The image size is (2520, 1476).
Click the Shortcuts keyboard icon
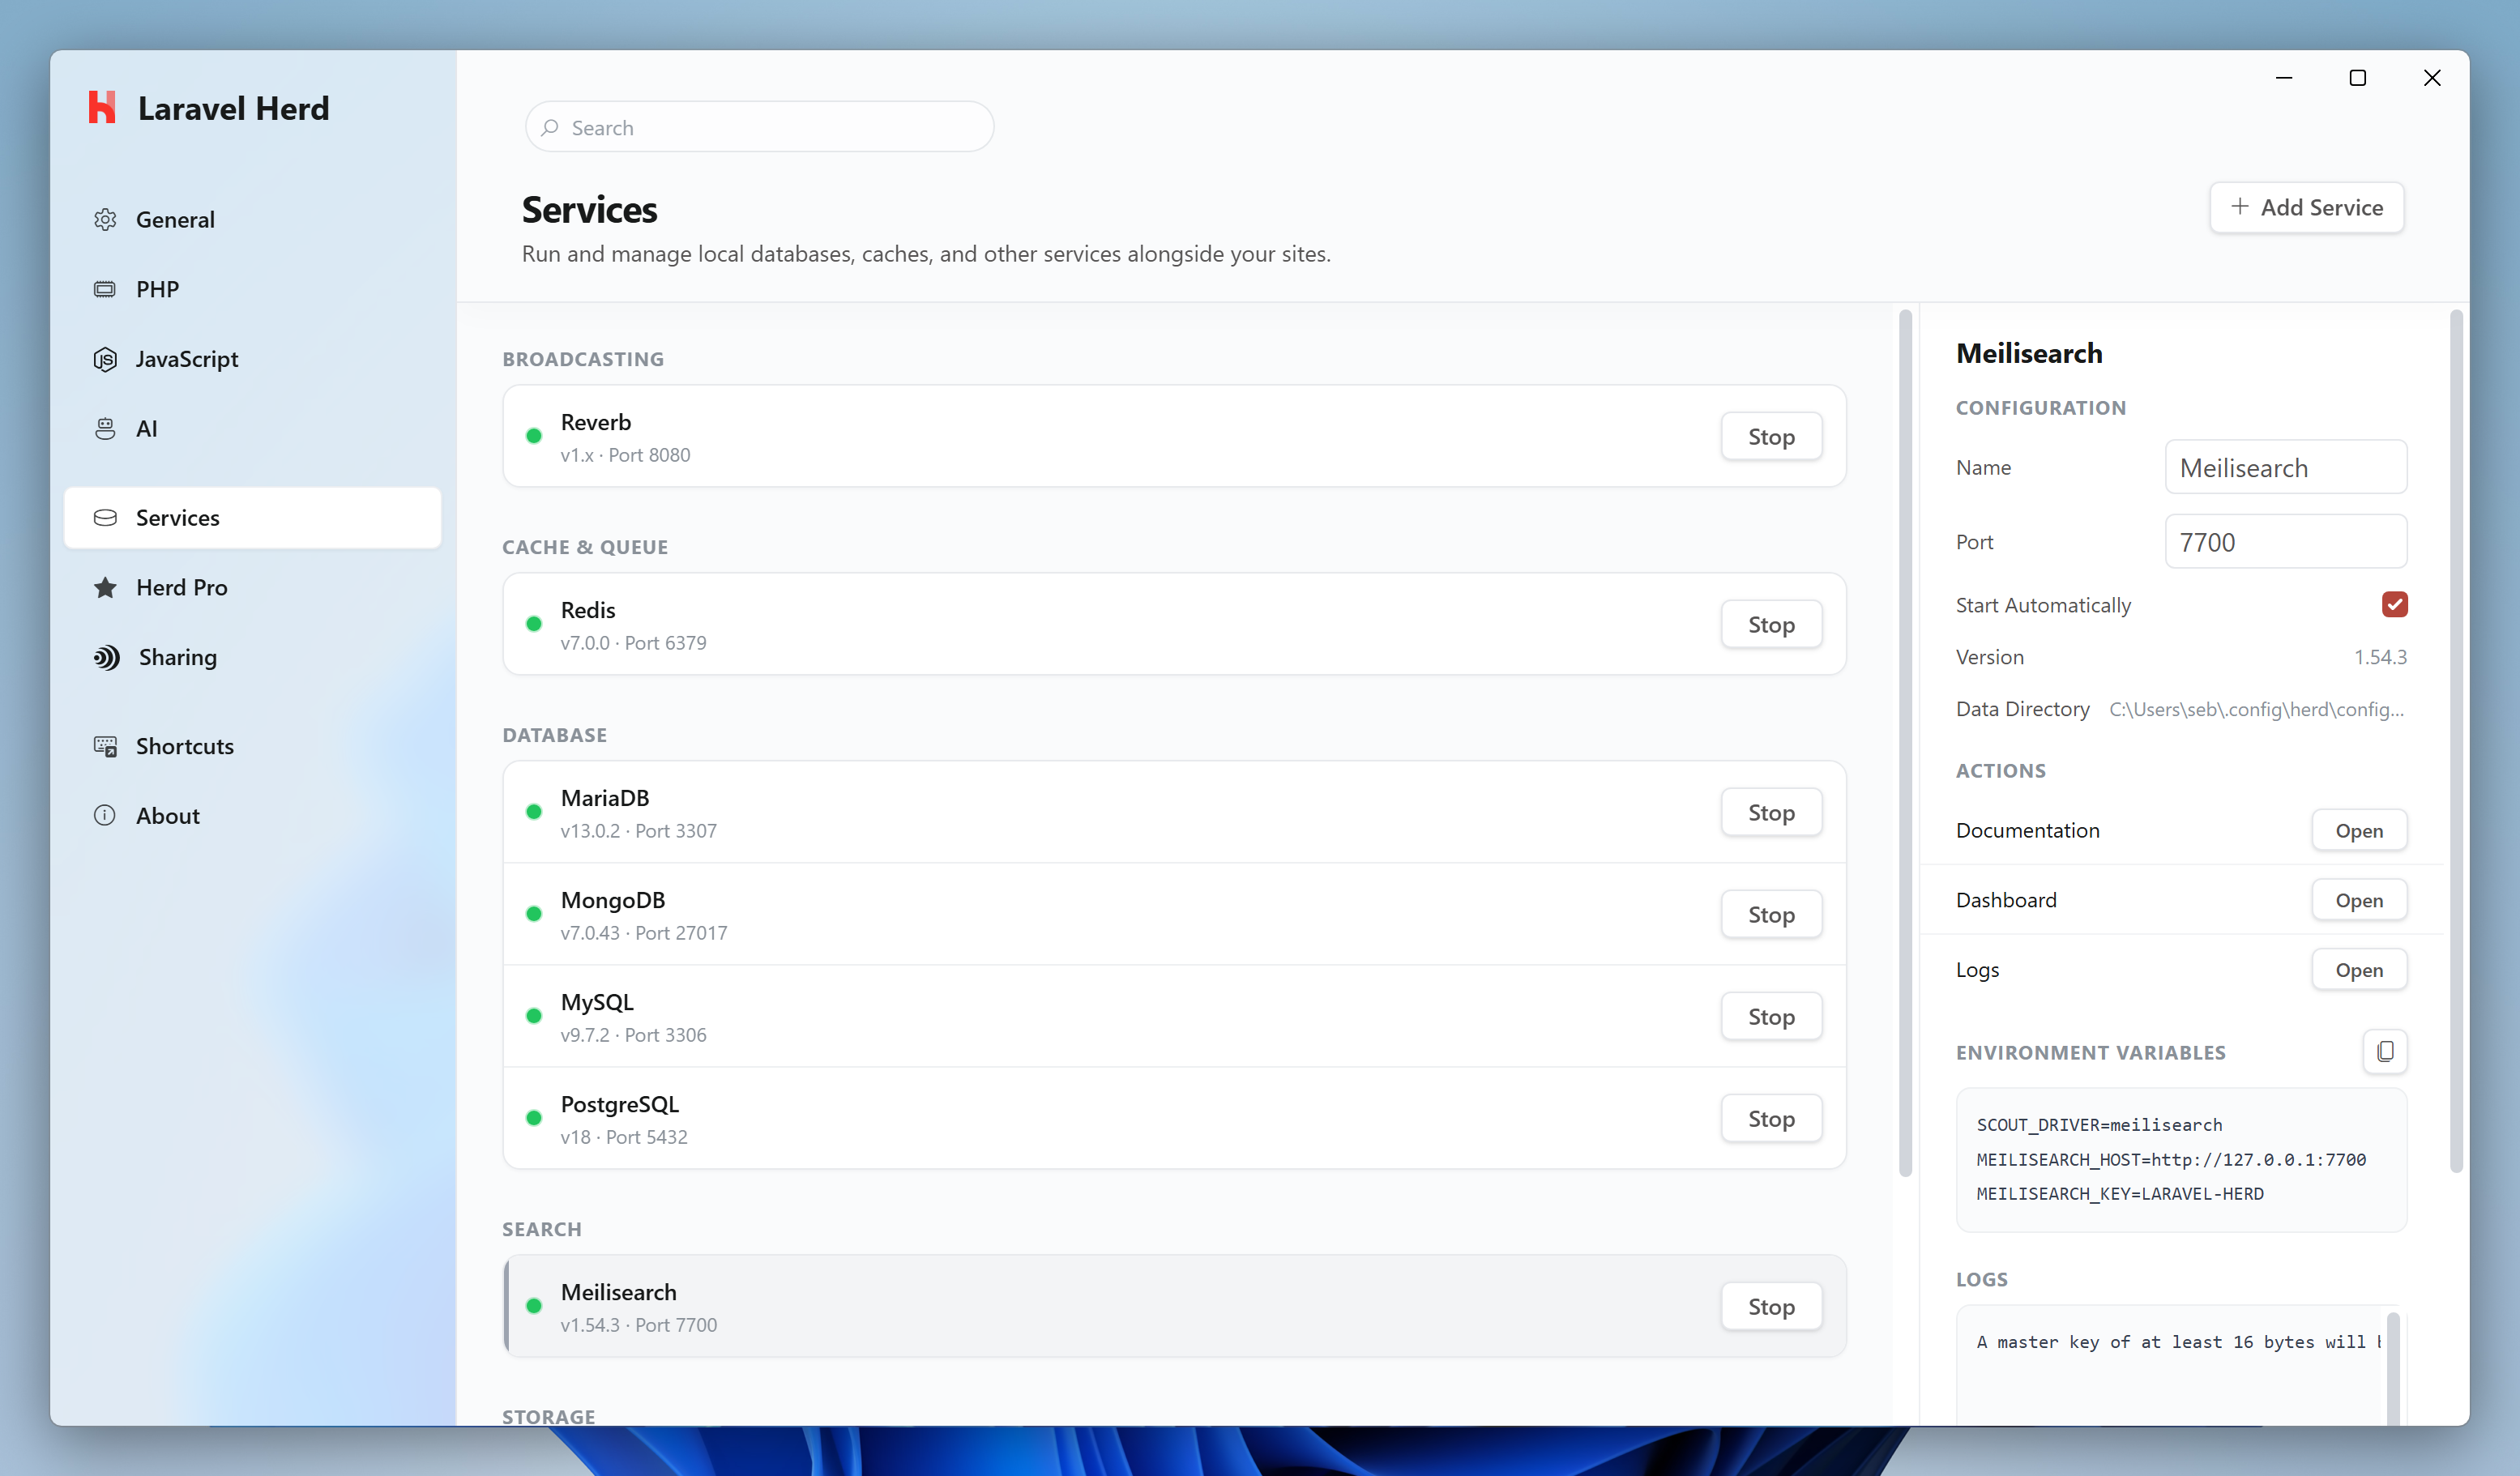[x=105, y=746]
